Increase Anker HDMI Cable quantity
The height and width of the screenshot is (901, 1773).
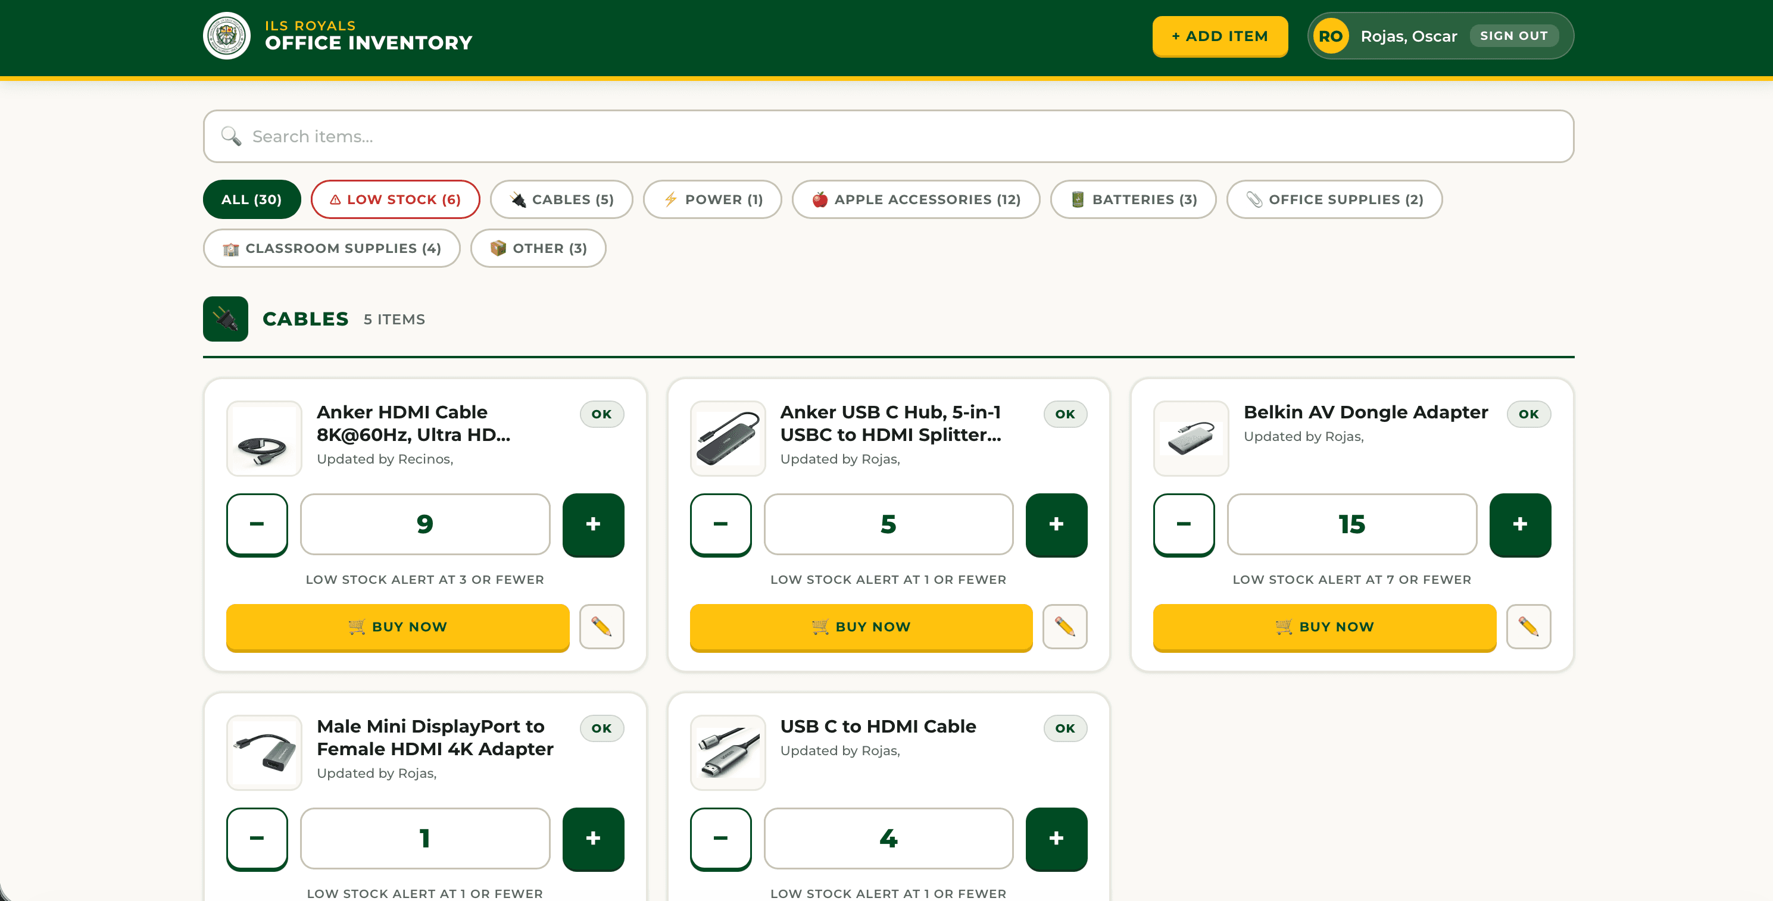[594, 524]
